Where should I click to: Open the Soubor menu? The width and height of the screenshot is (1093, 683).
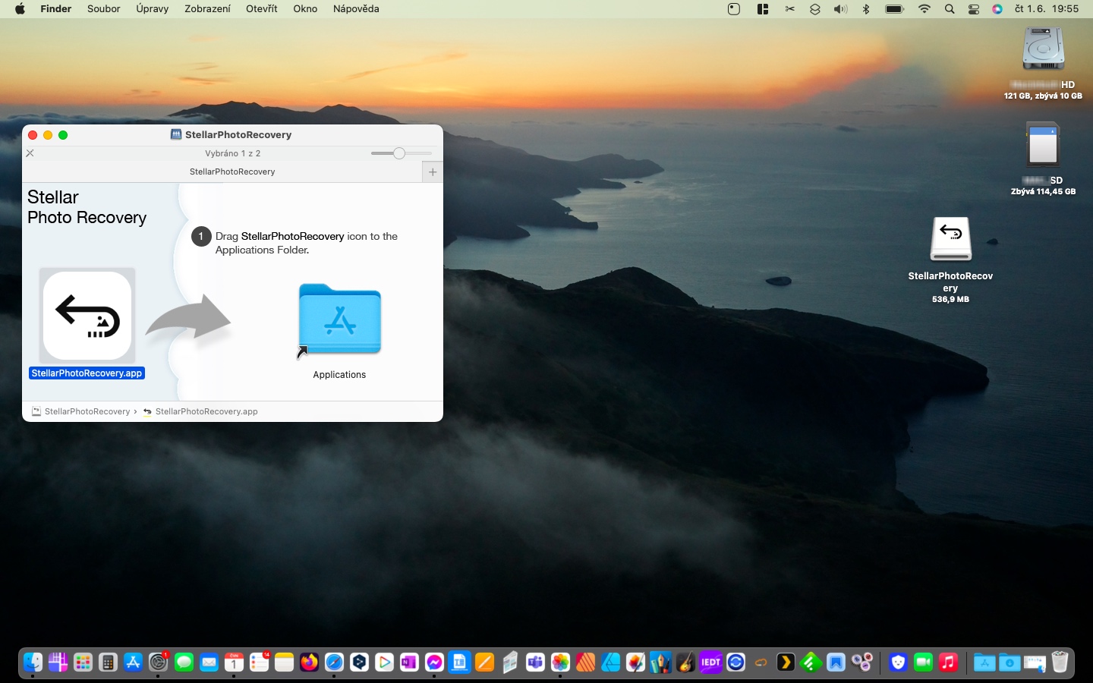tap(103, 9)
